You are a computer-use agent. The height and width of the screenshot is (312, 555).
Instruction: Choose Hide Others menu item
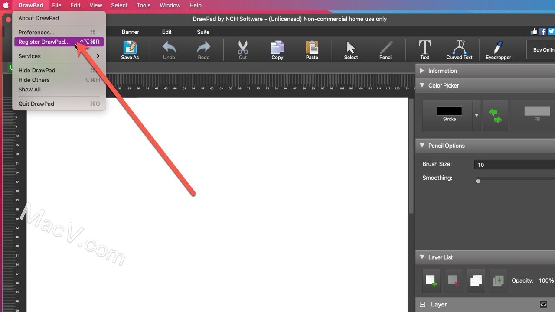(x=59, y=80)
